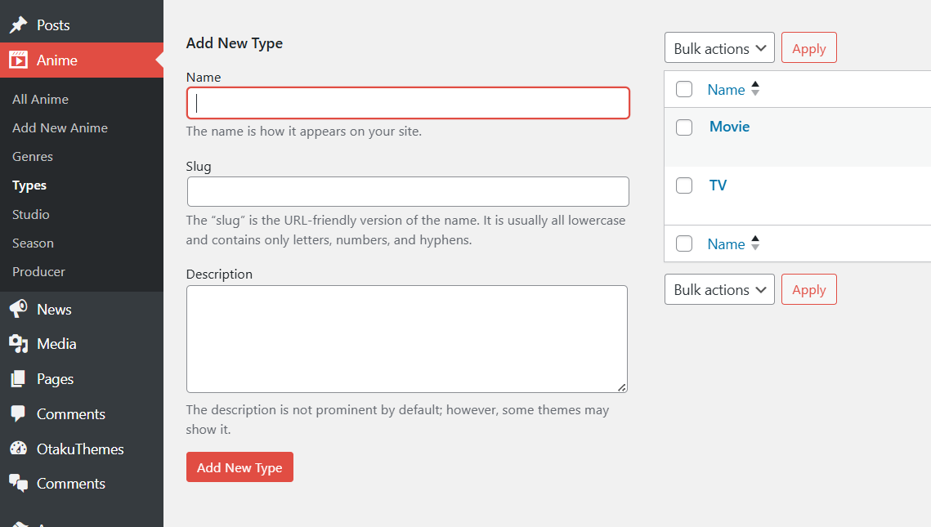This screenshot has height=527, width=931.
Task: Click the bottom Name column sort header
Action: (x=726, y=244)
